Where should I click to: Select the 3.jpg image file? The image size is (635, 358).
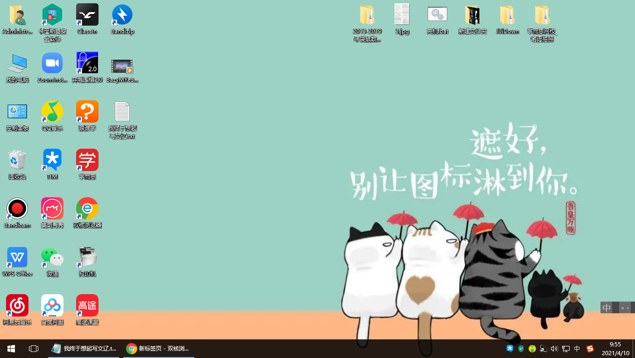[x=402, y=20]
